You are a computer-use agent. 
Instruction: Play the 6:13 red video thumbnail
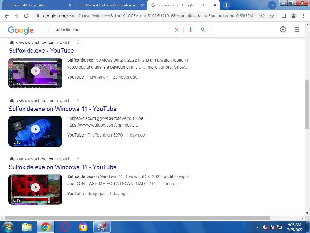point(35,189)
